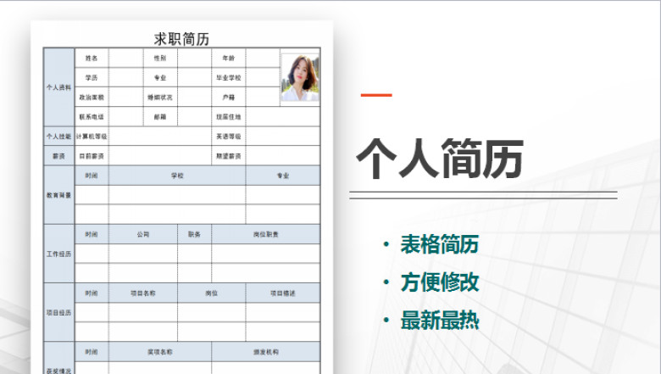This screenshot has width=661, height=374.
Task: Select the 项目经历 section header
Action: (x=59, y=312)
